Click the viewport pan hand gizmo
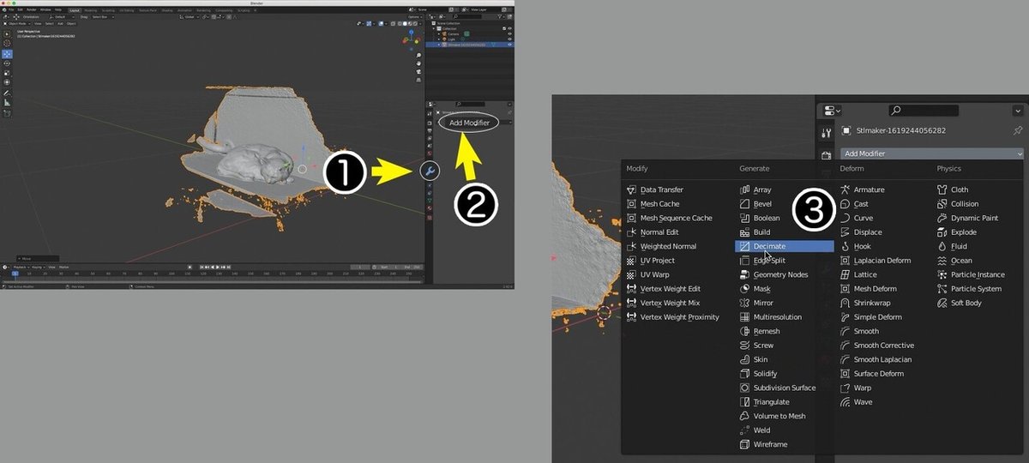 coord(418,63)
